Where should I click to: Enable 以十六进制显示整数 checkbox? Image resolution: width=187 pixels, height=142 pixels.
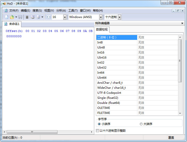98,130
